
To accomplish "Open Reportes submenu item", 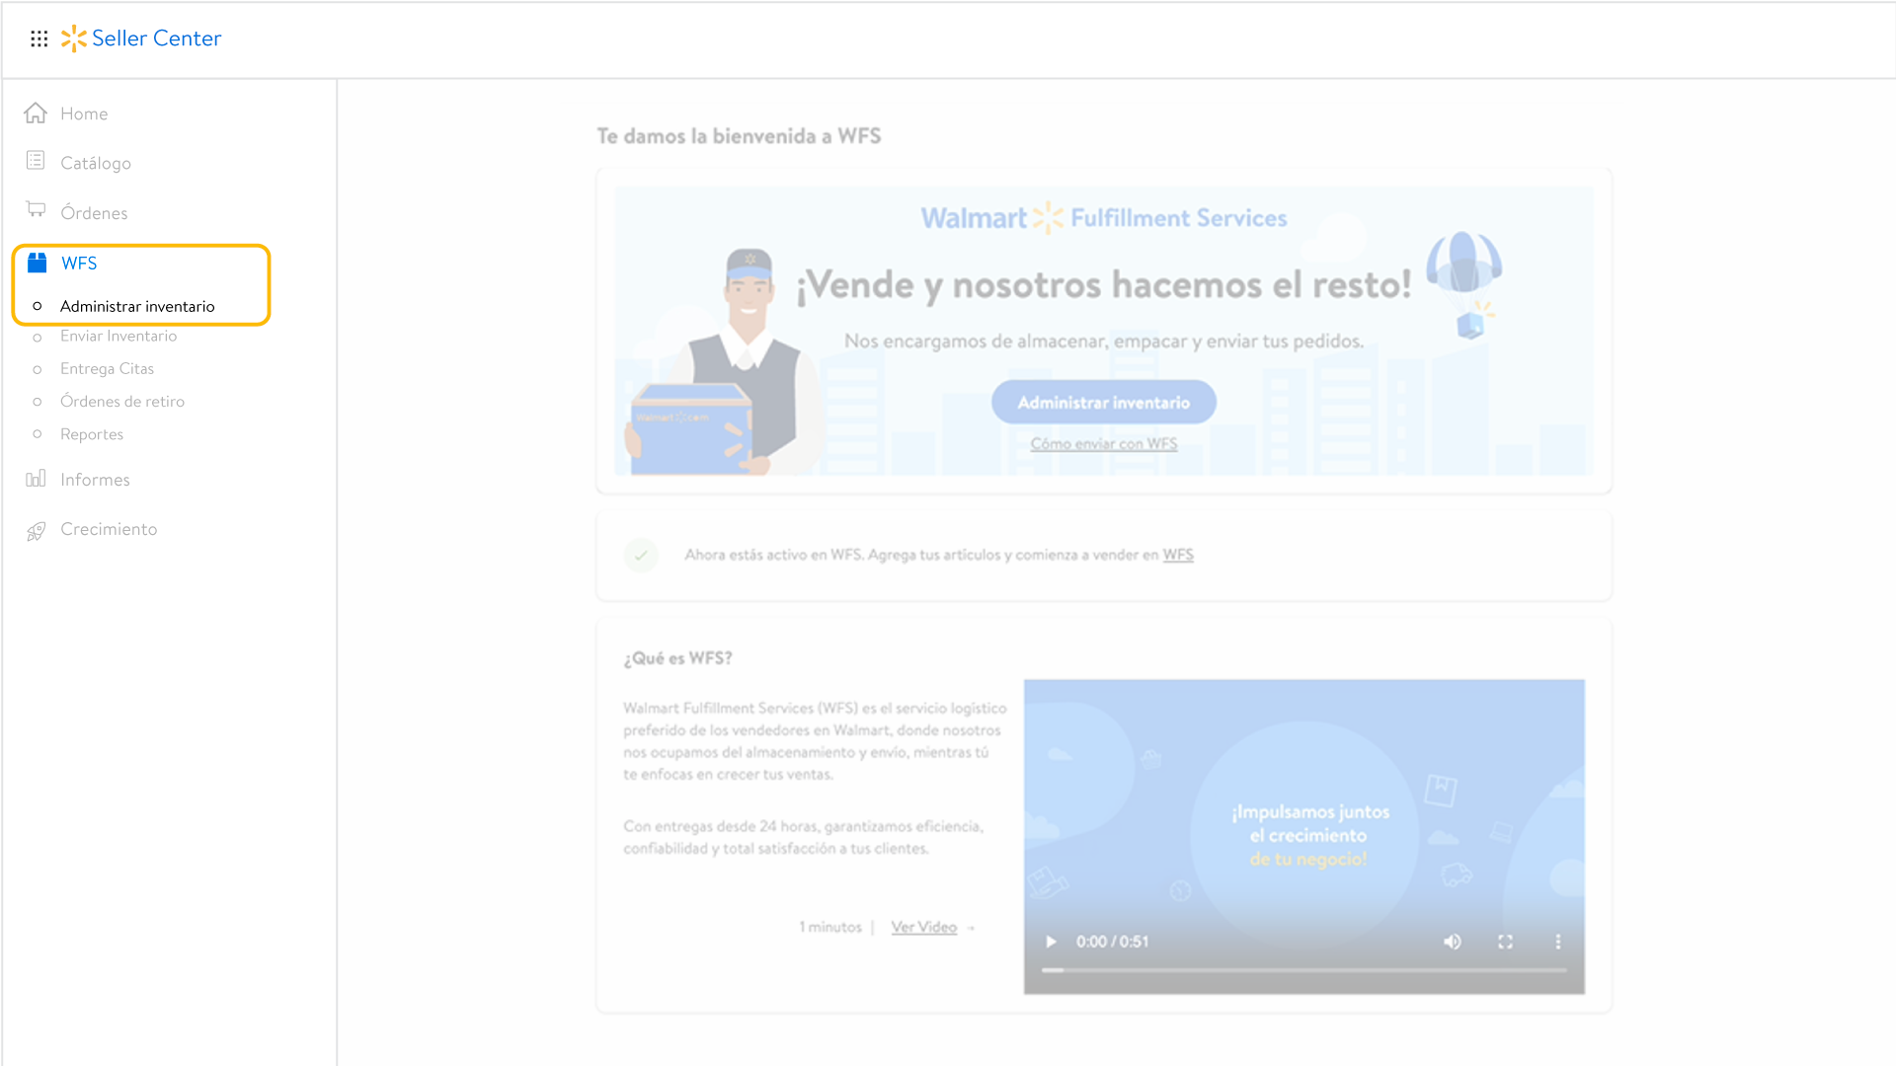I will (x=92, y=434).
